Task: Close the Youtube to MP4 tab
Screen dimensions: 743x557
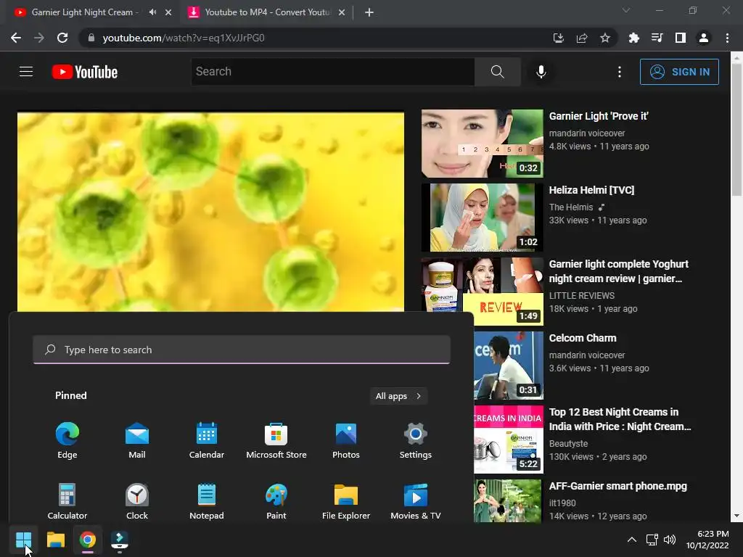Action: click(x=342, y=12)
